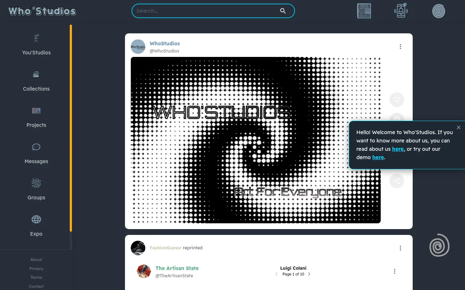Screen dimensions: 465x290
Task: Click The Artisan State avatar
Action: point(144,271)
